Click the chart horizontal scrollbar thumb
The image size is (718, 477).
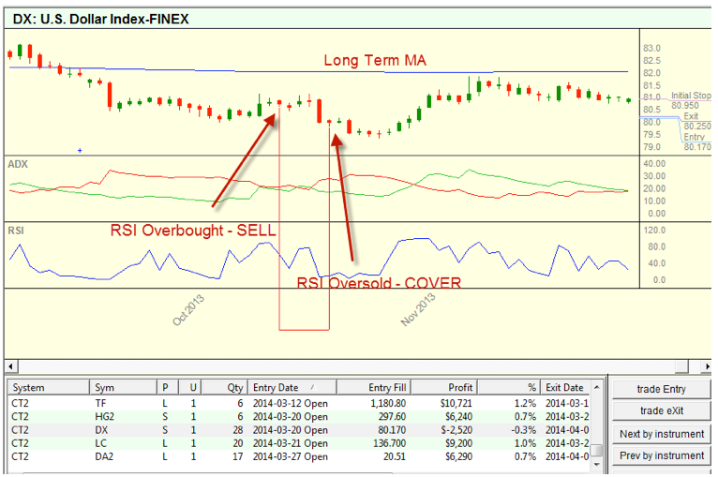pyautogui.click(x=681, y=366)
